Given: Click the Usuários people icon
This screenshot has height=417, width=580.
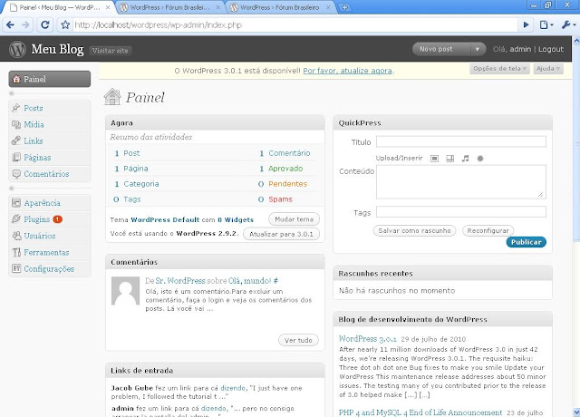Looking at the screenshot, I should click(x=16, y=236).
